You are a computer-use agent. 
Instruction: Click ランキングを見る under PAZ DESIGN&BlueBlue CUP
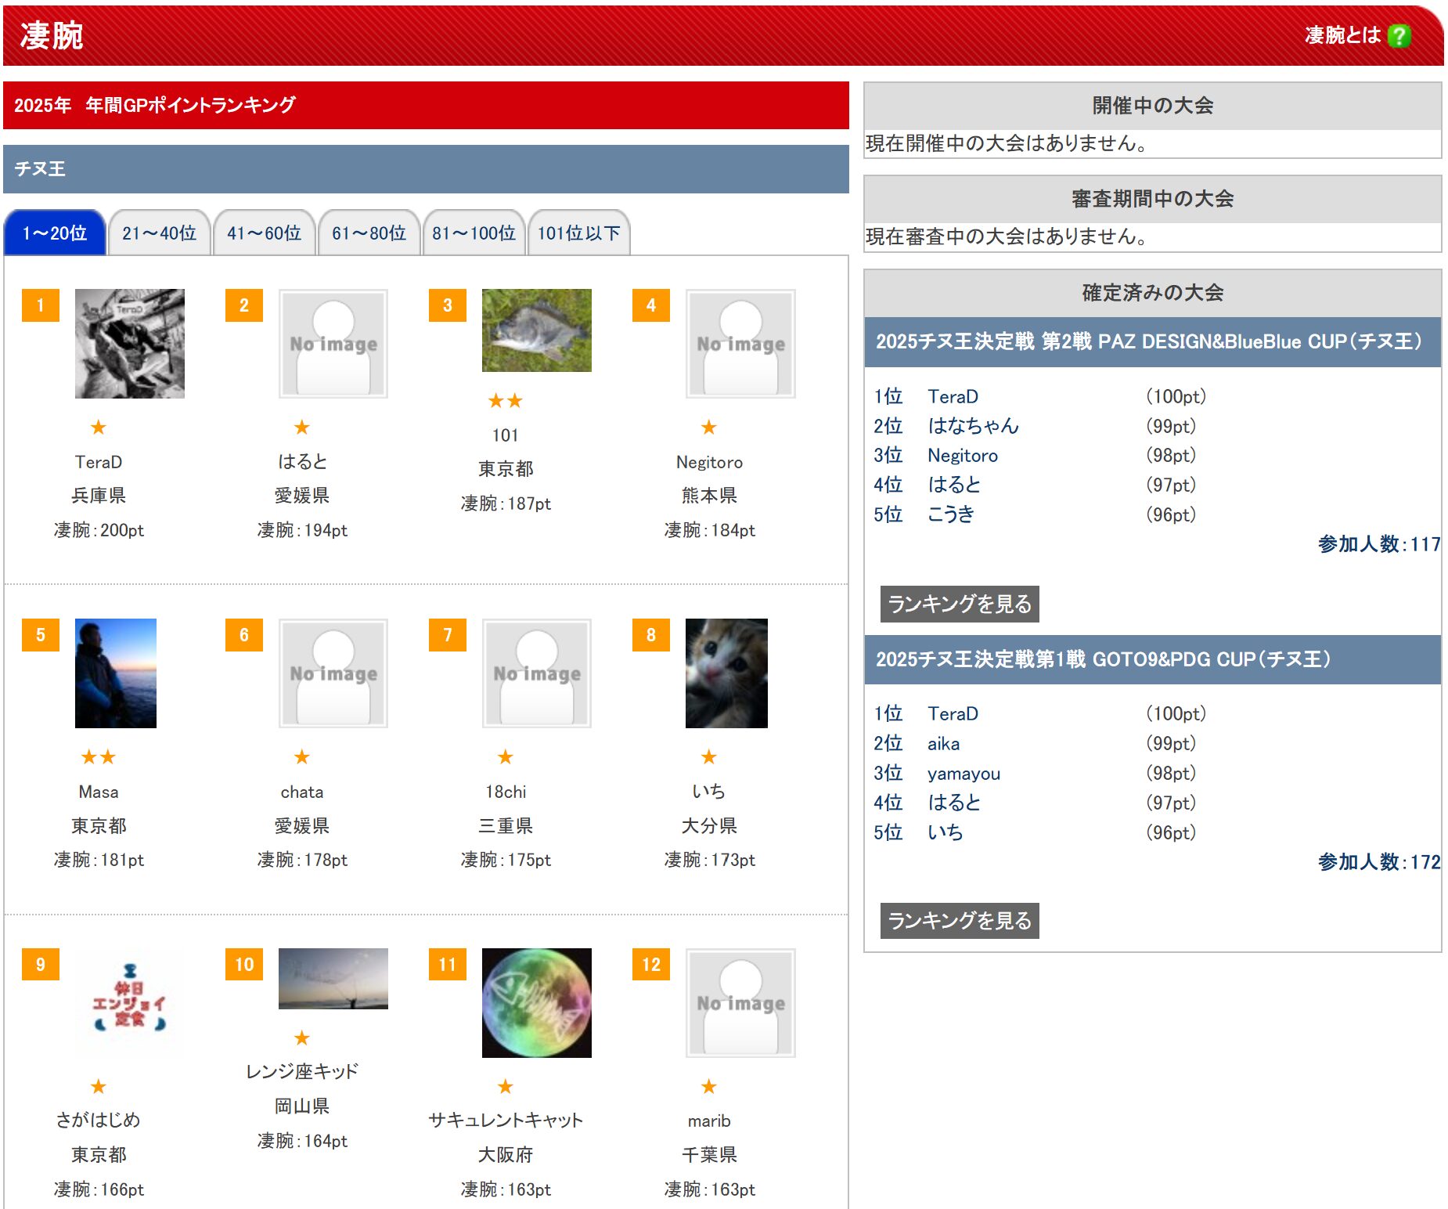(x=960, y=604)
